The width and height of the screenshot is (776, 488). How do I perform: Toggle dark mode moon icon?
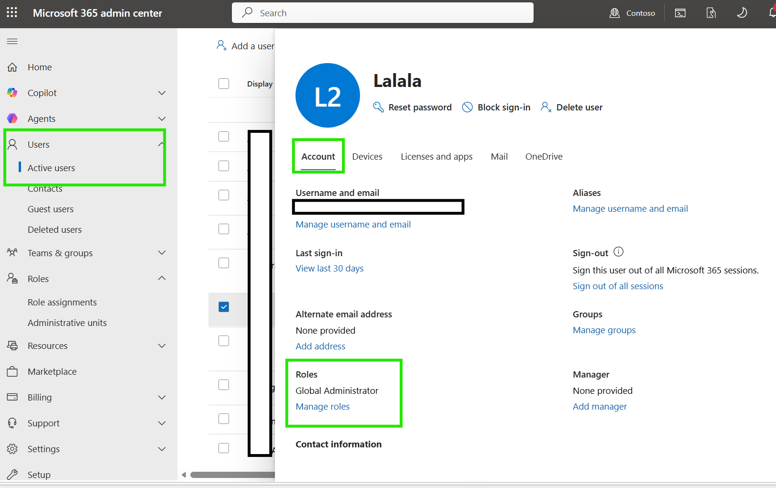coord(742,13)
